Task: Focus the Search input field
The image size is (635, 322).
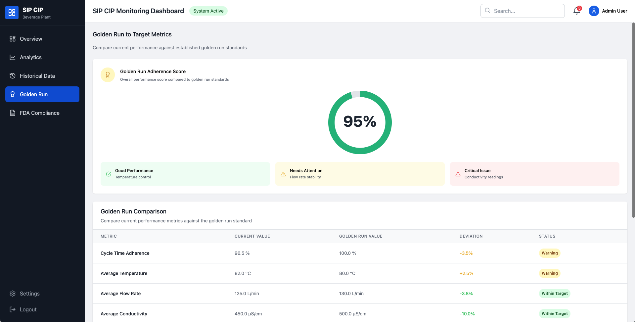Action: click(526, 11)
